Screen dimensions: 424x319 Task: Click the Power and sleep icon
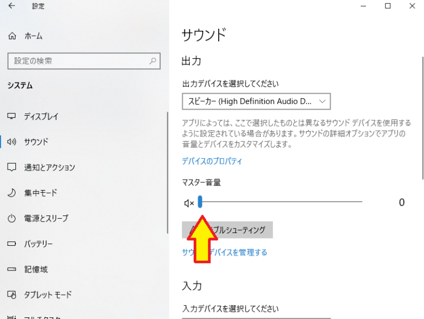[12, 219]
